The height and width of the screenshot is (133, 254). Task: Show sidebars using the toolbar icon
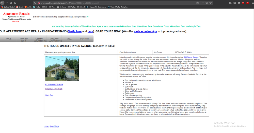[x=235, y=3]
